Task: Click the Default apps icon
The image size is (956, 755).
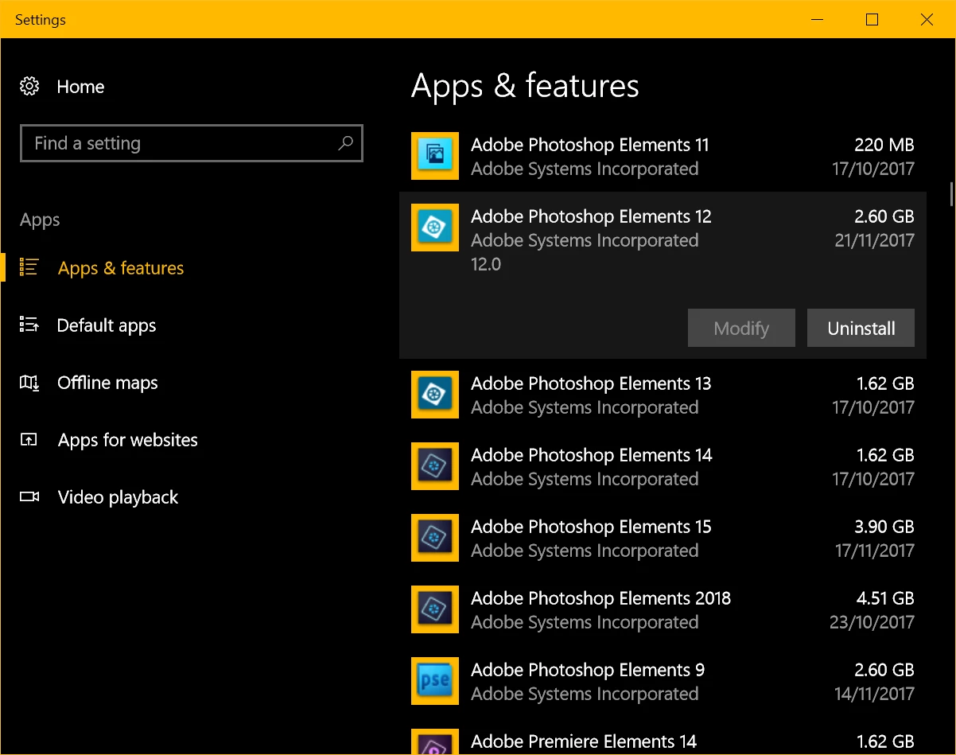Action: click(29, 325)
